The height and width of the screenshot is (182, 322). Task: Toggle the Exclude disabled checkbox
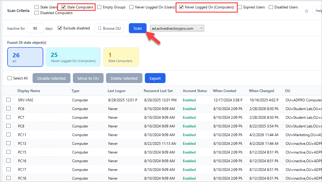[60, 28]
